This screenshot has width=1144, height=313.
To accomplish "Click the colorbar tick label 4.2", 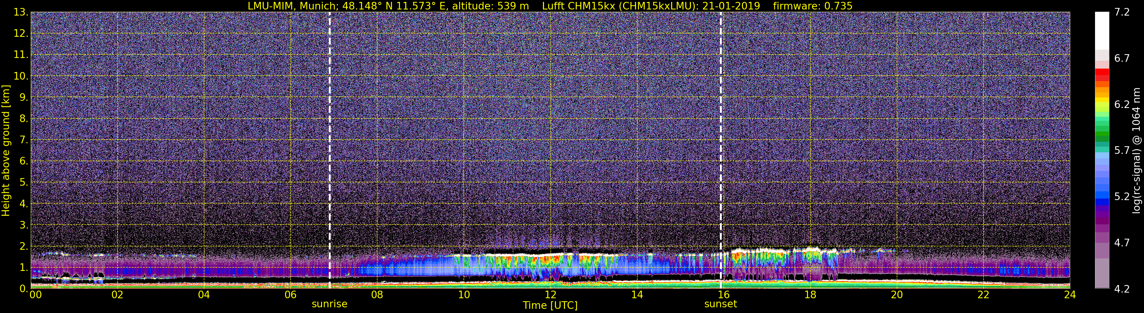I will [x=1122, y=289].
